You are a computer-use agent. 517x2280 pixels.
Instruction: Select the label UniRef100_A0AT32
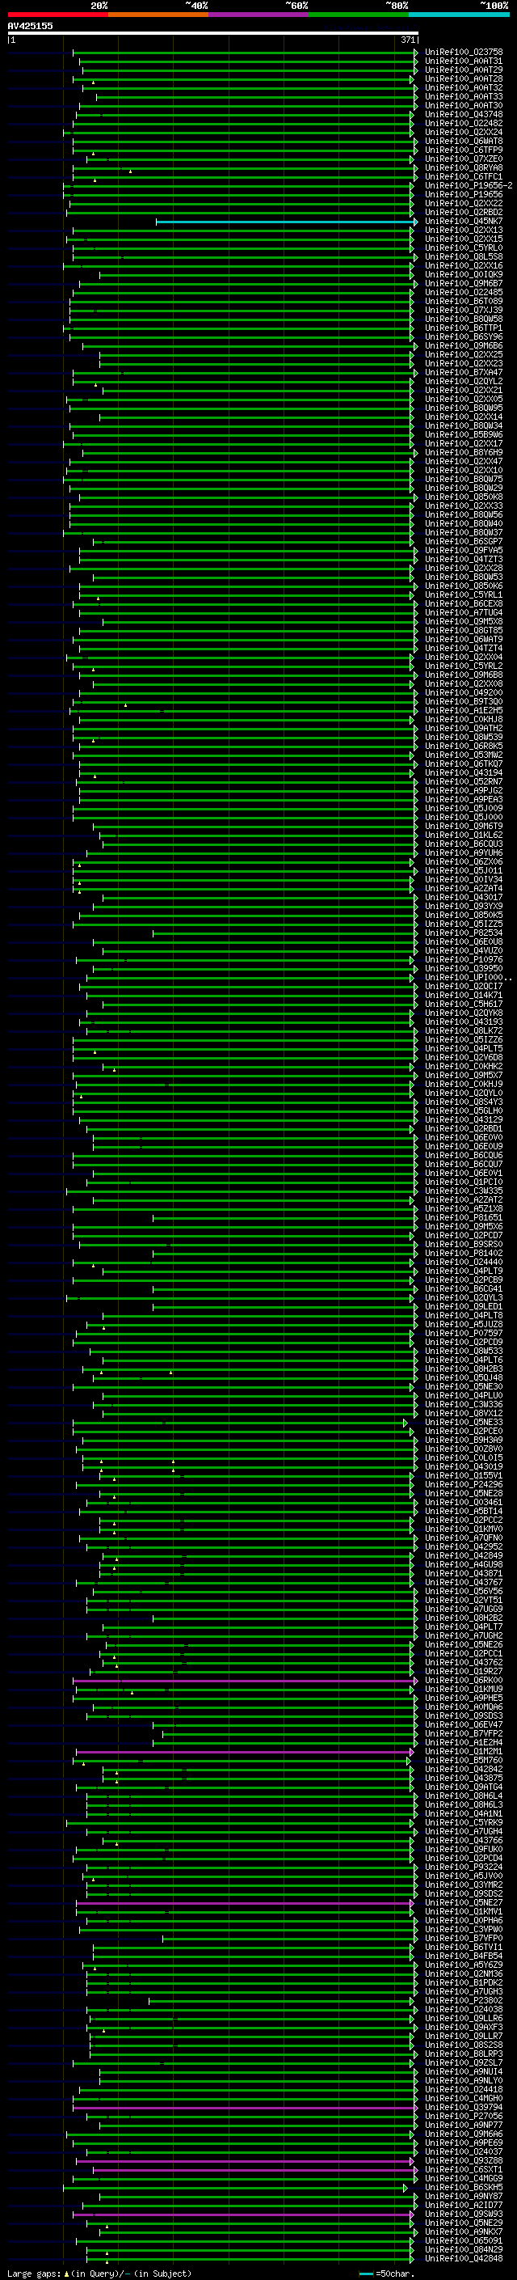[464, 87]
